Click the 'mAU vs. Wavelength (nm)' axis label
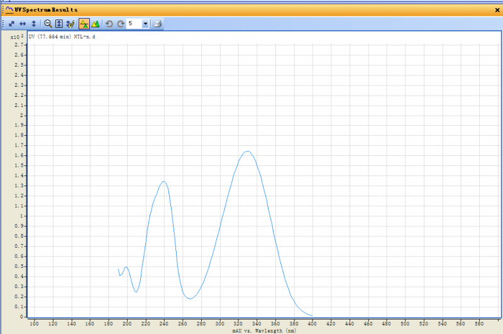The width and height of the screenshot is (503, 334). (x=264, y=330)
